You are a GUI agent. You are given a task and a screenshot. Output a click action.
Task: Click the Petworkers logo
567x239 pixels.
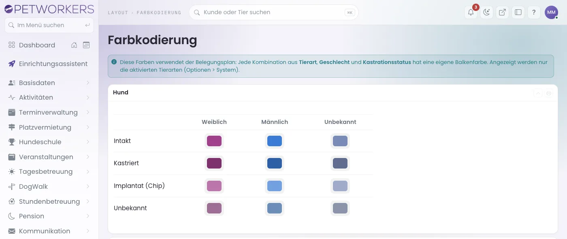tap(49, 9)
